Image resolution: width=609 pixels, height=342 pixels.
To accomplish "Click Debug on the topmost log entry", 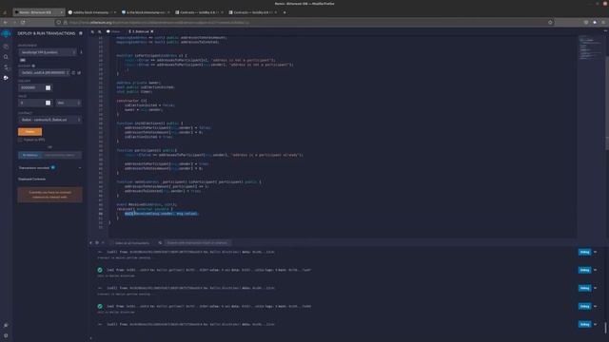I will pos(584,252).
